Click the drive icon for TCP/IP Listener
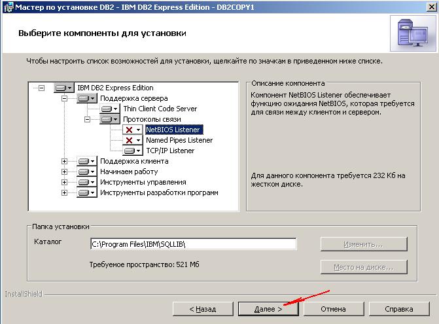 [x=129, y=151]
